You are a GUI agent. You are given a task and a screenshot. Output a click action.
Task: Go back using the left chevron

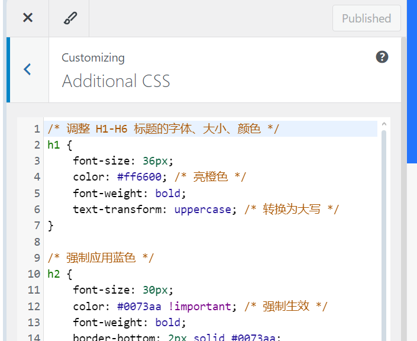[27, 69]
